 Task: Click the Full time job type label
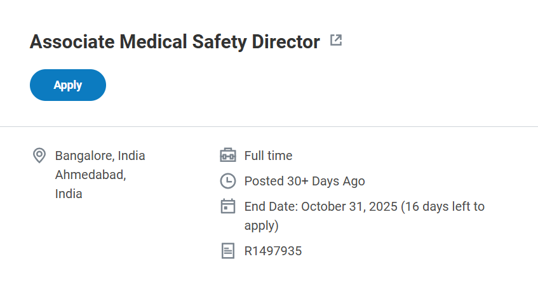pyautogui.click(x=268, y=156)
